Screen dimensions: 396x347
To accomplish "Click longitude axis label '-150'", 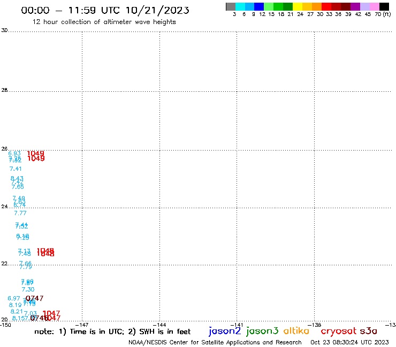I will point(5,325).
